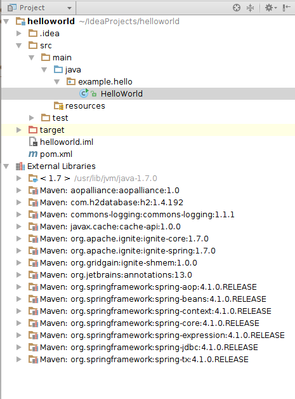Image resolution: width=295 pixels, height=399 pixels.
Task: Click the ignite-core library icon
Action: pos(33,239)
